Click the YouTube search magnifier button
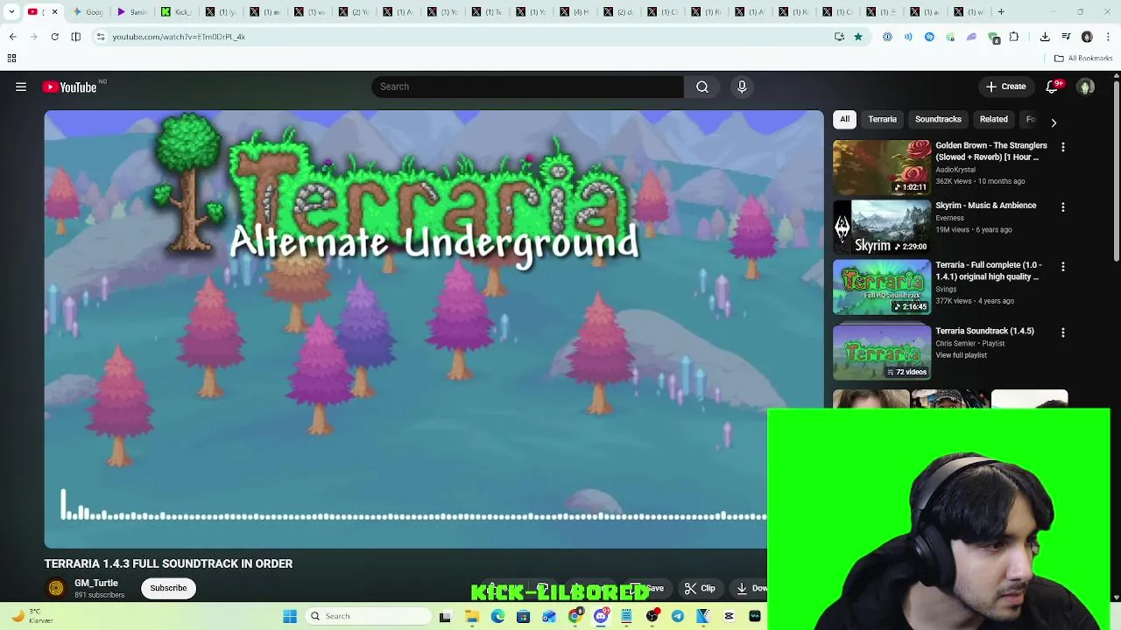This screenshot has width=1121, height=630. pos(702,87)
